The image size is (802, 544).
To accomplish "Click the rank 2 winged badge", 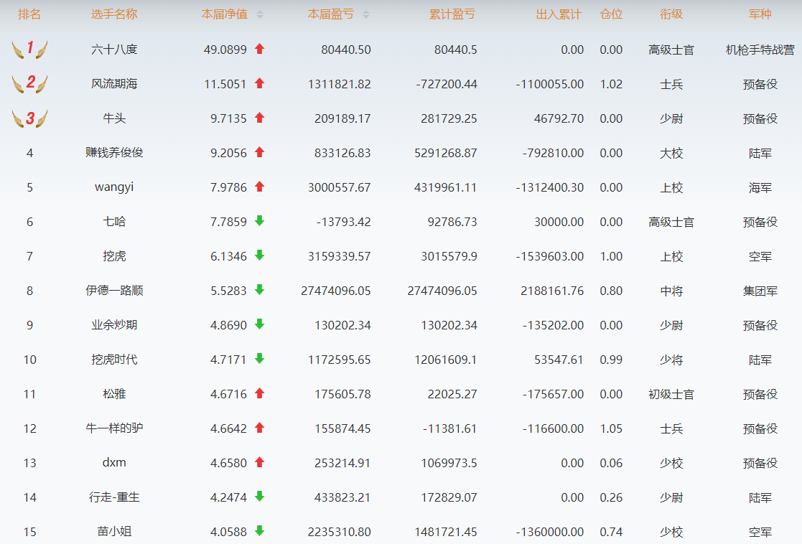I will [29, 83].
